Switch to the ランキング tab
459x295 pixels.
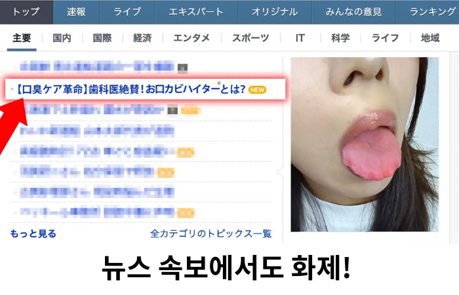click(x=432, y=12)
